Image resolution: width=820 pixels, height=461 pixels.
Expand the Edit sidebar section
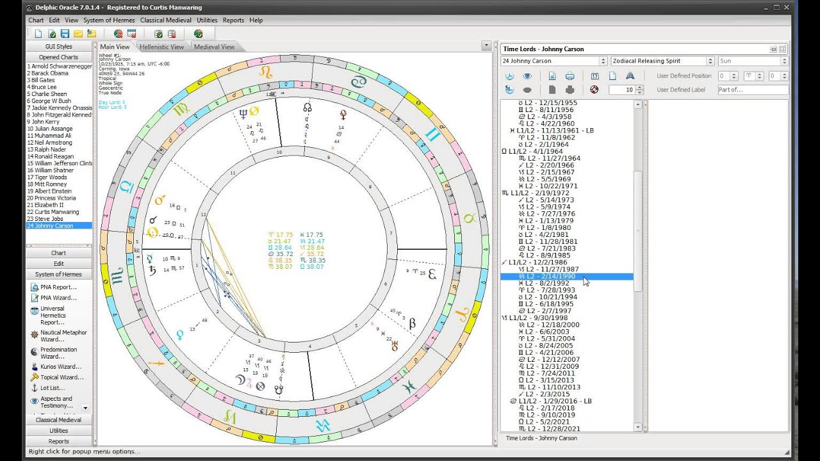[58, 264]
